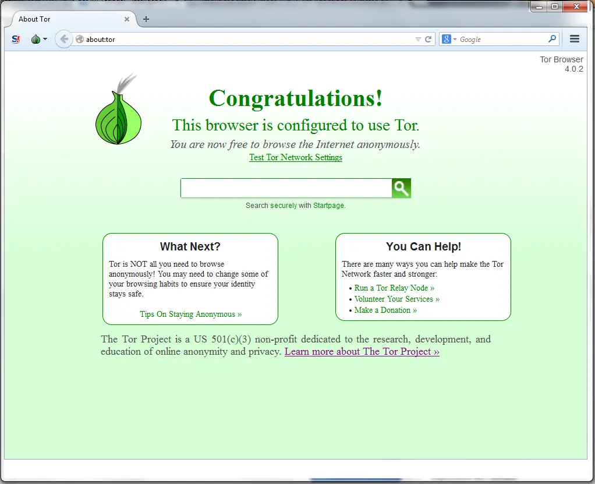Click the Tor Browser 4.0.2 version text
The height and width of the screenshot is (484, 595).
click(x=562, y=64)
